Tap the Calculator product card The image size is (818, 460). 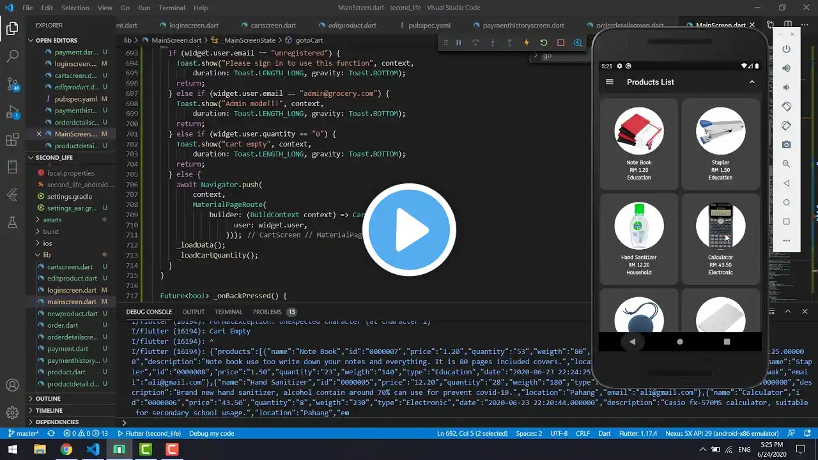(720, 240)
